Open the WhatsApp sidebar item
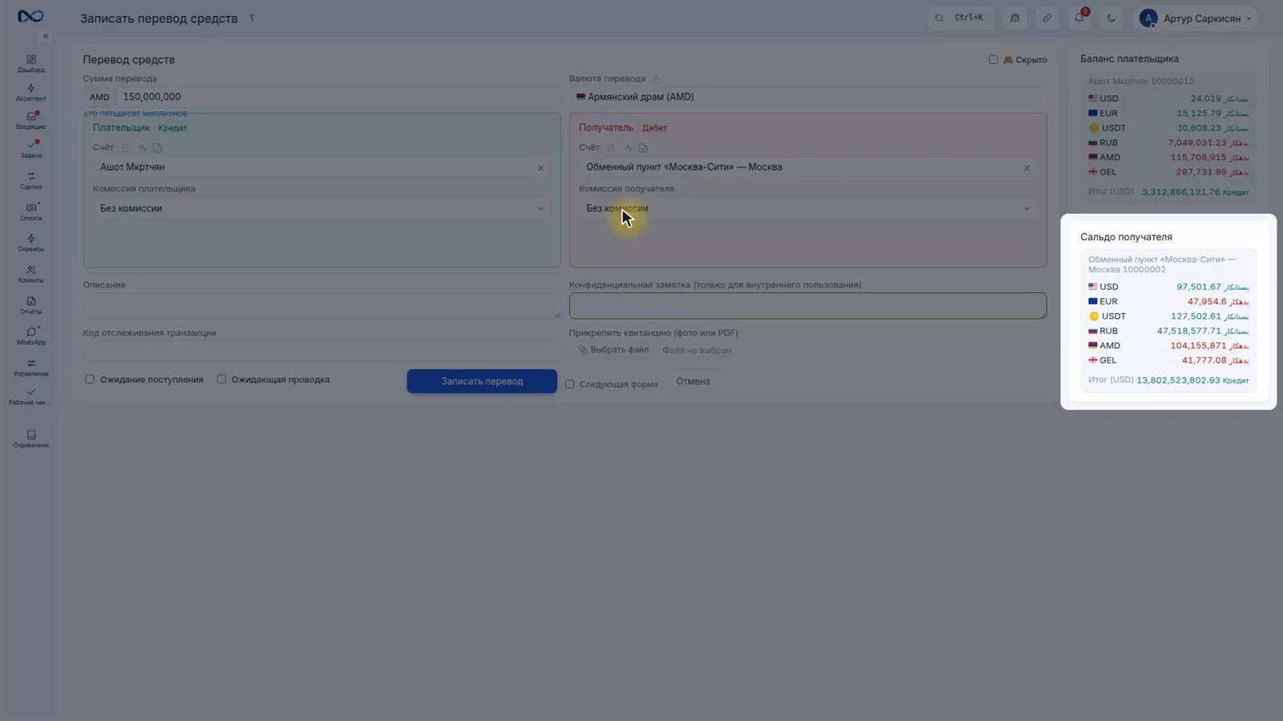Screen dimensions: 1283x721 coord(30,336)
